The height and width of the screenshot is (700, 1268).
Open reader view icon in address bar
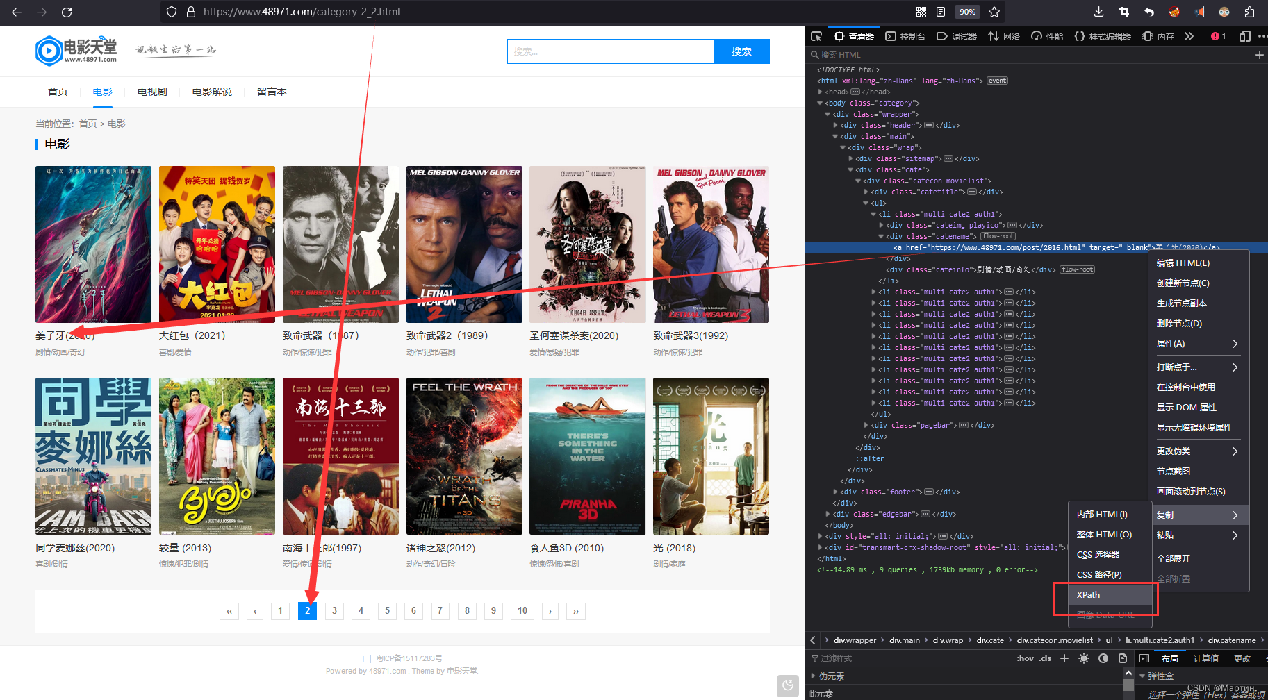(941, 12)
